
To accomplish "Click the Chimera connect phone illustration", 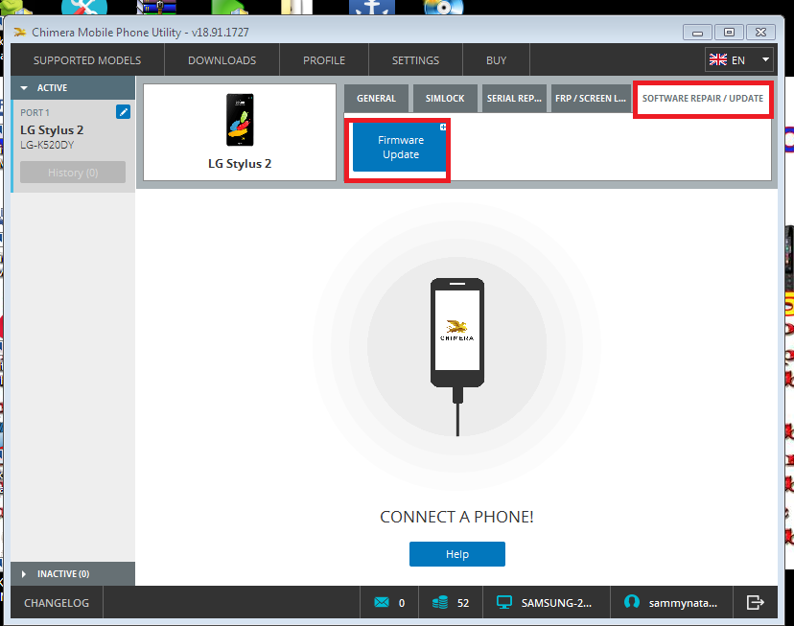I will (x=457, y=356).
